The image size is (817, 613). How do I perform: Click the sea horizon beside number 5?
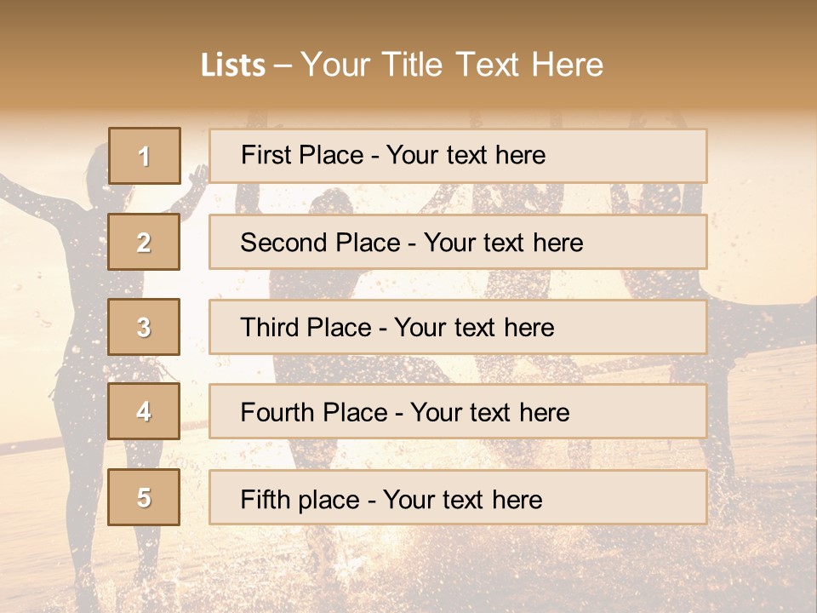coord(51,443)
